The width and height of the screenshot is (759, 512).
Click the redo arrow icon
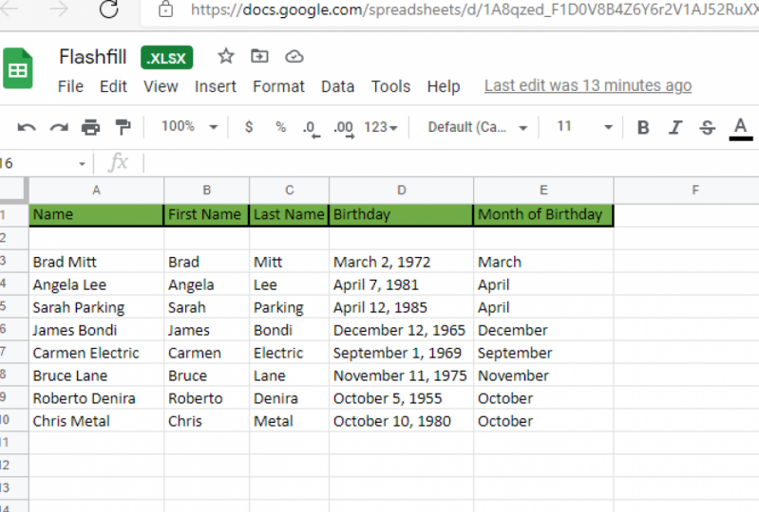(59, 127)
